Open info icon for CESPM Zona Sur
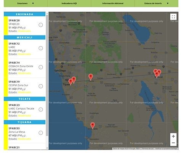 (41, 86)
